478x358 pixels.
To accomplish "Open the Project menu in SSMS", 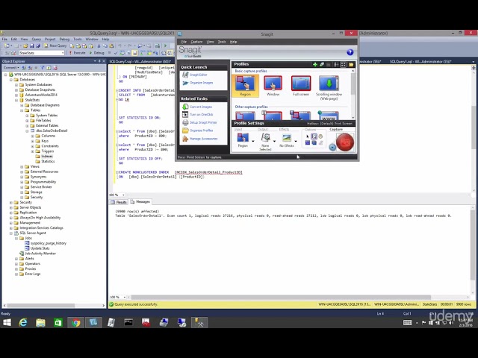I will pos(50,40).
